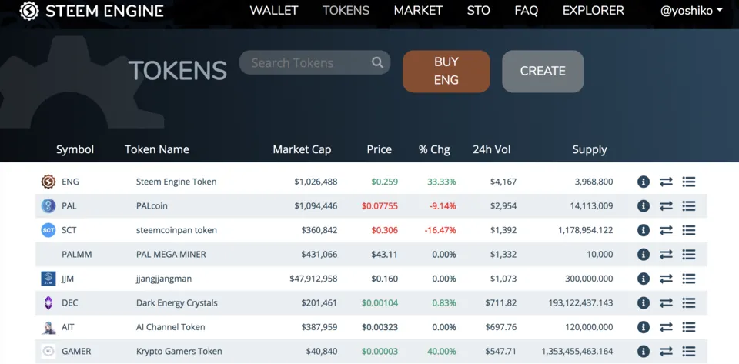Click the PAL token logo

click(48, 205)
